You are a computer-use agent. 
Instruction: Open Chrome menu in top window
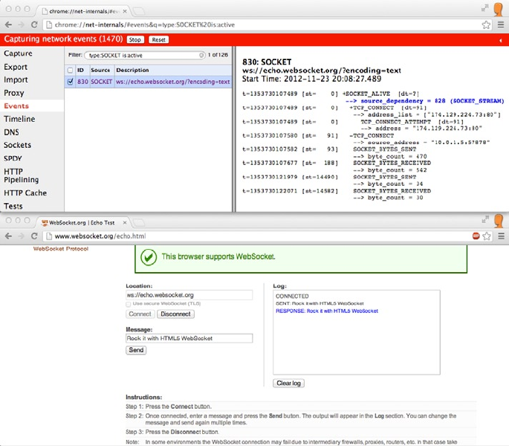coord(501,25)
